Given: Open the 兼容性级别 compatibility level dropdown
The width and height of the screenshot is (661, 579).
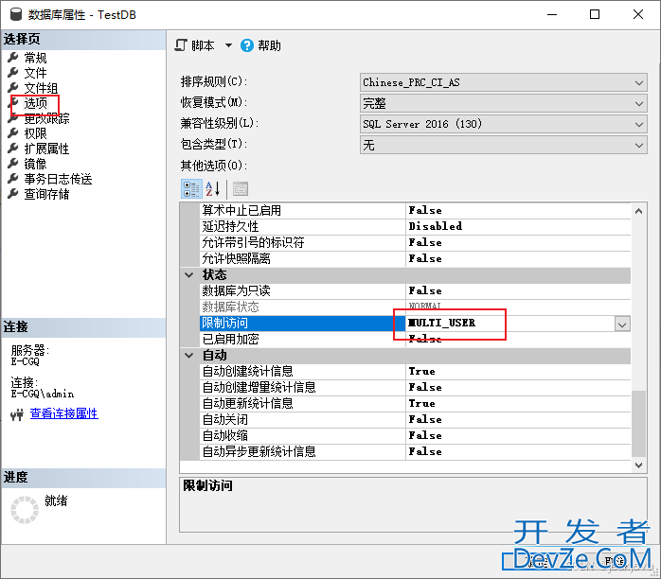Looking at the screenshot, I should click(504, 124).
